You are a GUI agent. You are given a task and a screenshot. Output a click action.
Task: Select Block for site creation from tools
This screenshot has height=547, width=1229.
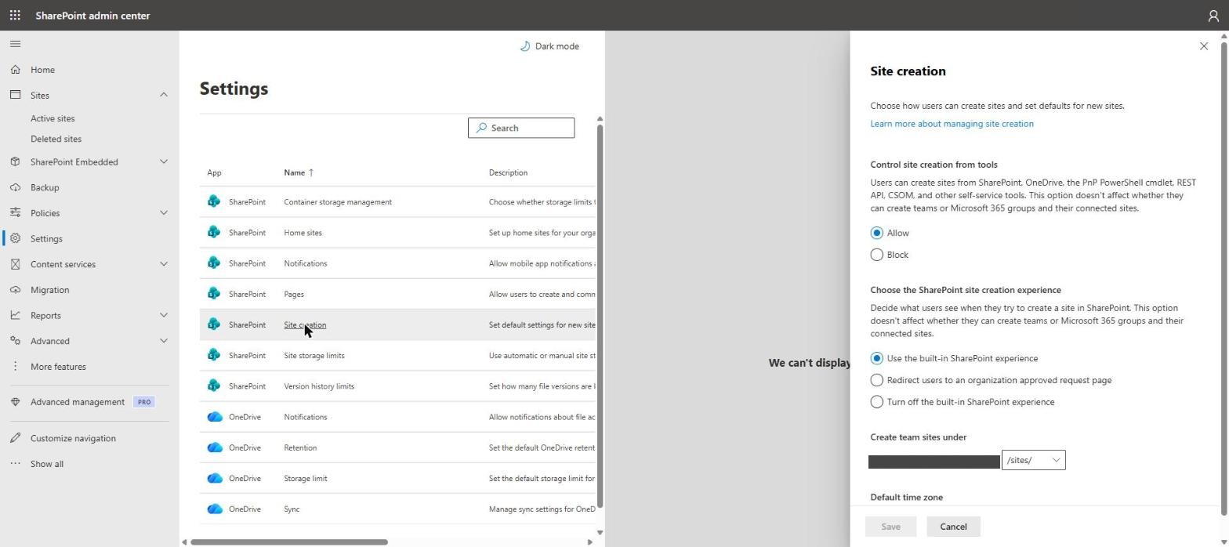pyautogui.click(x=876, y=255)
